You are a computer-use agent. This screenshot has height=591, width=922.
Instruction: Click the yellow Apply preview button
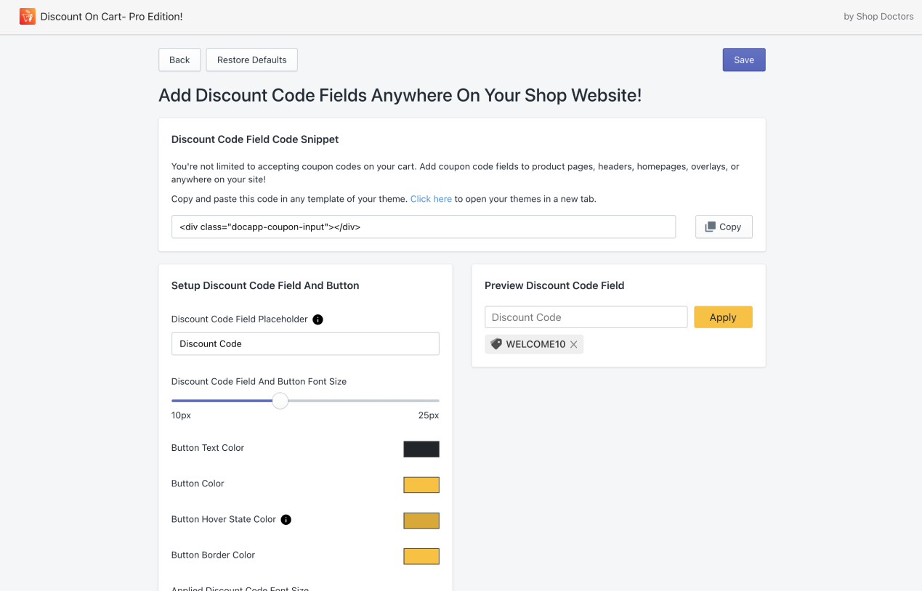[x=722, y=317]
